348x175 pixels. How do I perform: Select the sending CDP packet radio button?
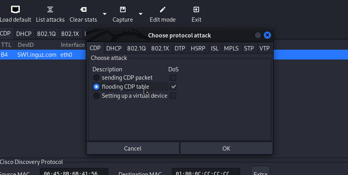point(96,78)
